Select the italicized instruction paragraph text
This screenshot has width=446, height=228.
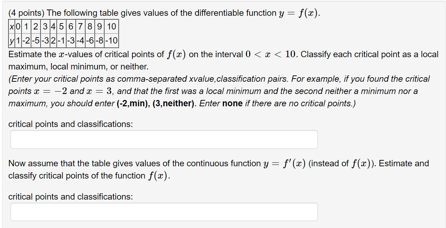(218, 91)
